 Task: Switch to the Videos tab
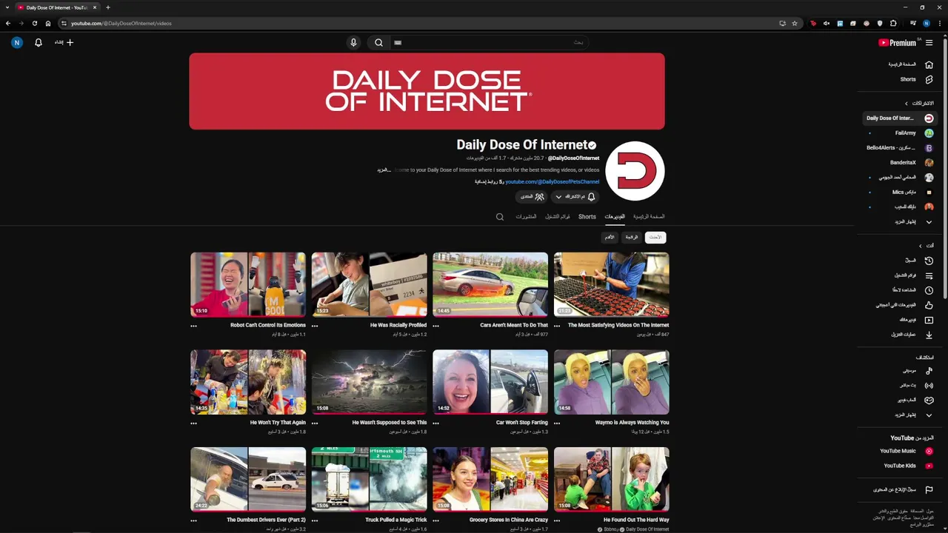[615, 217]
